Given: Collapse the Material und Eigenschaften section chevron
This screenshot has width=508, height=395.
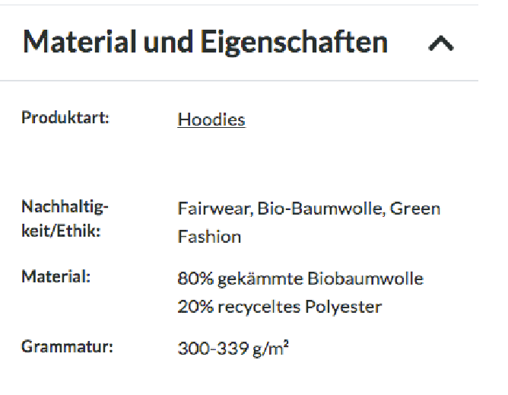Looking at the screenshot, I should click(441, 44).
